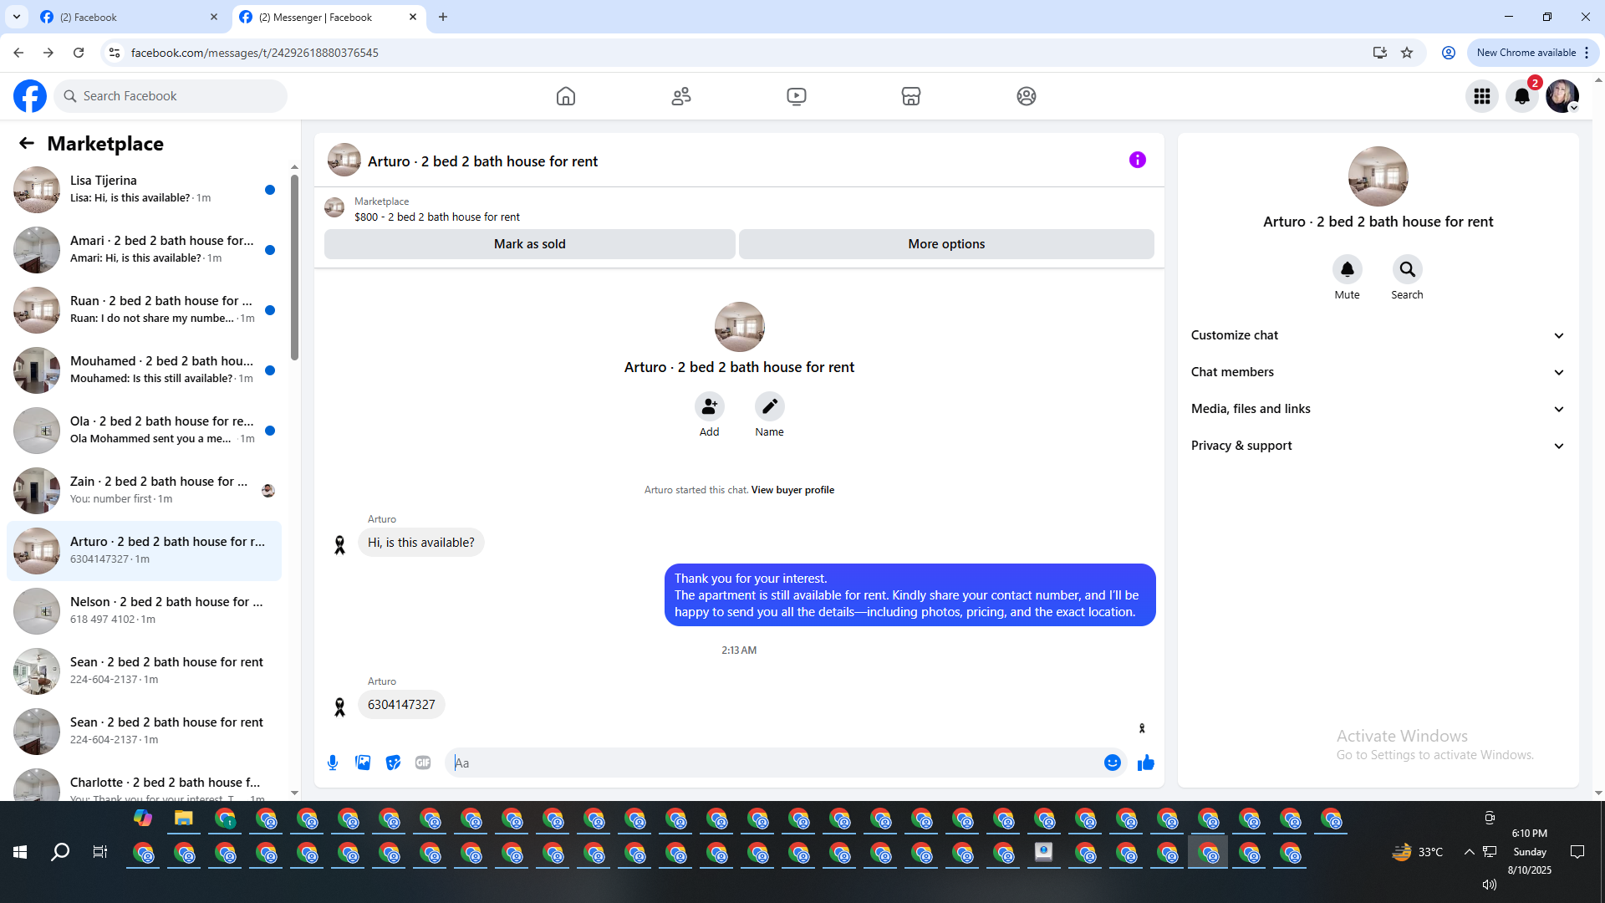
Task: Send a thumbs-up like
Action: click(1145, 763)
